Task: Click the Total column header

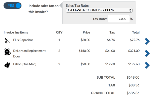Action: [136, 32]
